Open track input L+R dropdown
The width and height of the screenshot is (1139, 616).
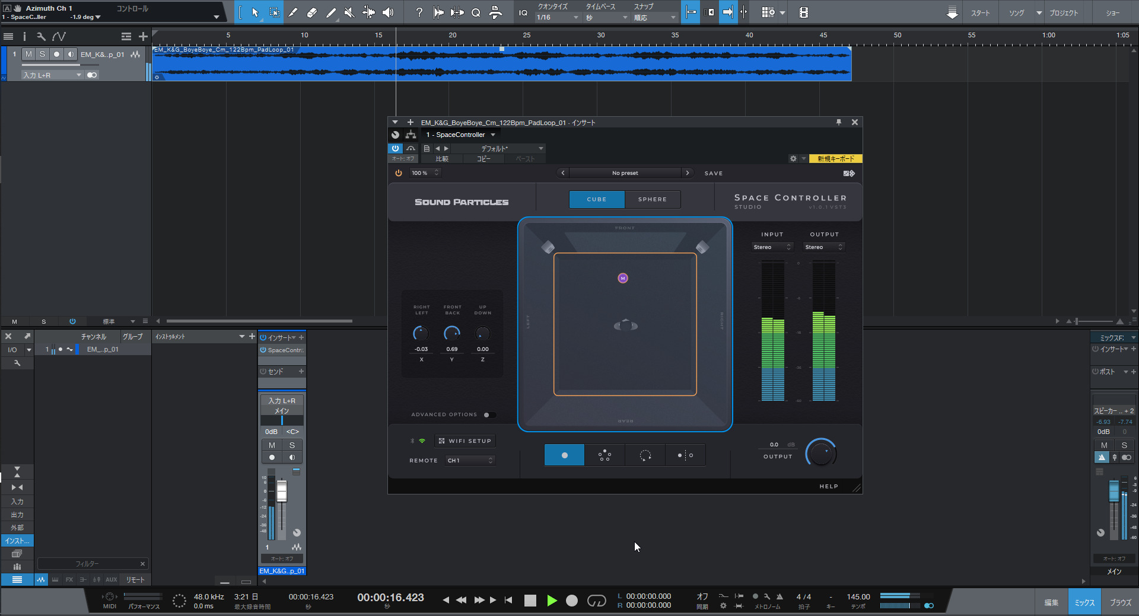[52, 75]
